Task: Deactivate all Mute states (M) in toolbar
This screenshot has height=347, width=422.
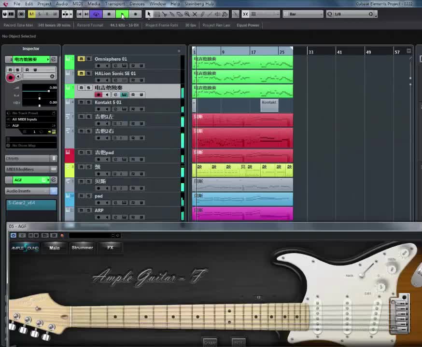Action: tap(31, 14)
